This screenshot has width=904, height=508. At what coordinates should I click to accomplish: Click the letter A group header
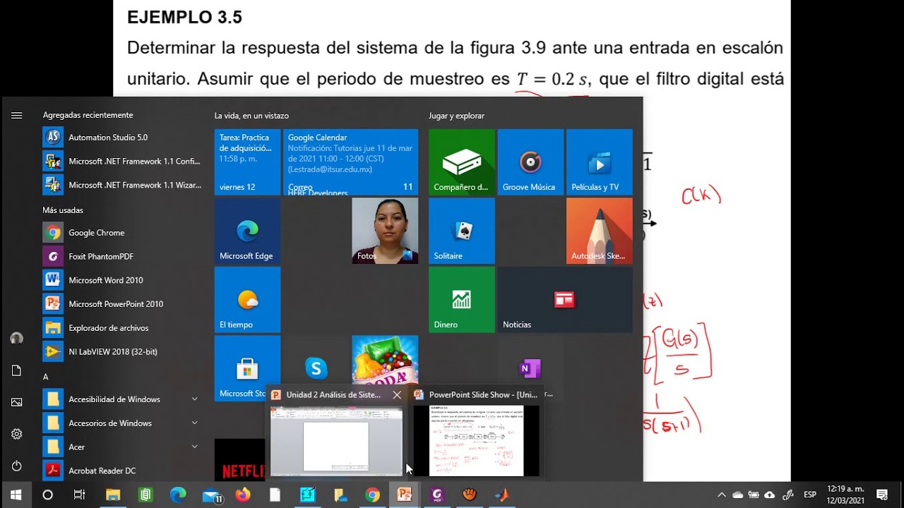[x=45, y=377]
